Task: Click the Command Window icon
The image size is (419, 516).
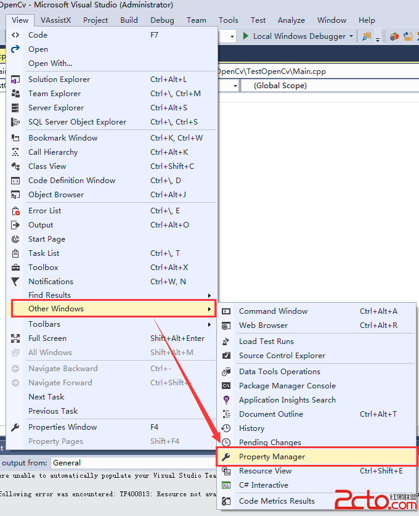Action: [226, 311]
